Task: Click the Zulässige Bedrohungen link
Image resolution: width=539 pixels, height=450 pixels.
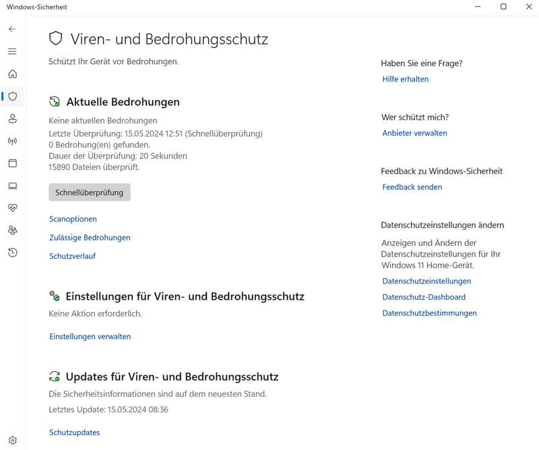Action: click(x=90, y=238)
